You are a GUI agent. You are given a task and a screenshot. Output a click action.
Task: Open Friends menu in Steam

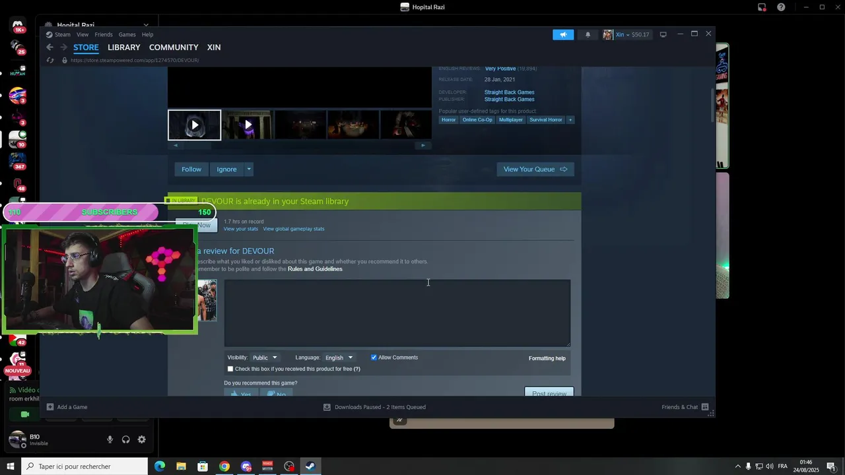click(104, 34)
